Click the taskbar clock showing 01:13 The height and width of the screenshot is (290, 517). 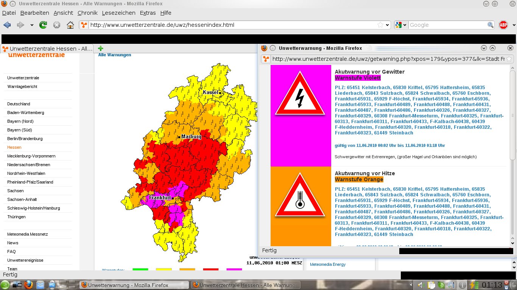tap(492, 285)
